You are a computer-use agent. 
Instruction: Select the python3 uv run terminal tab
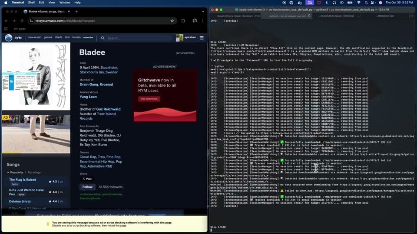tap(287, 16)
